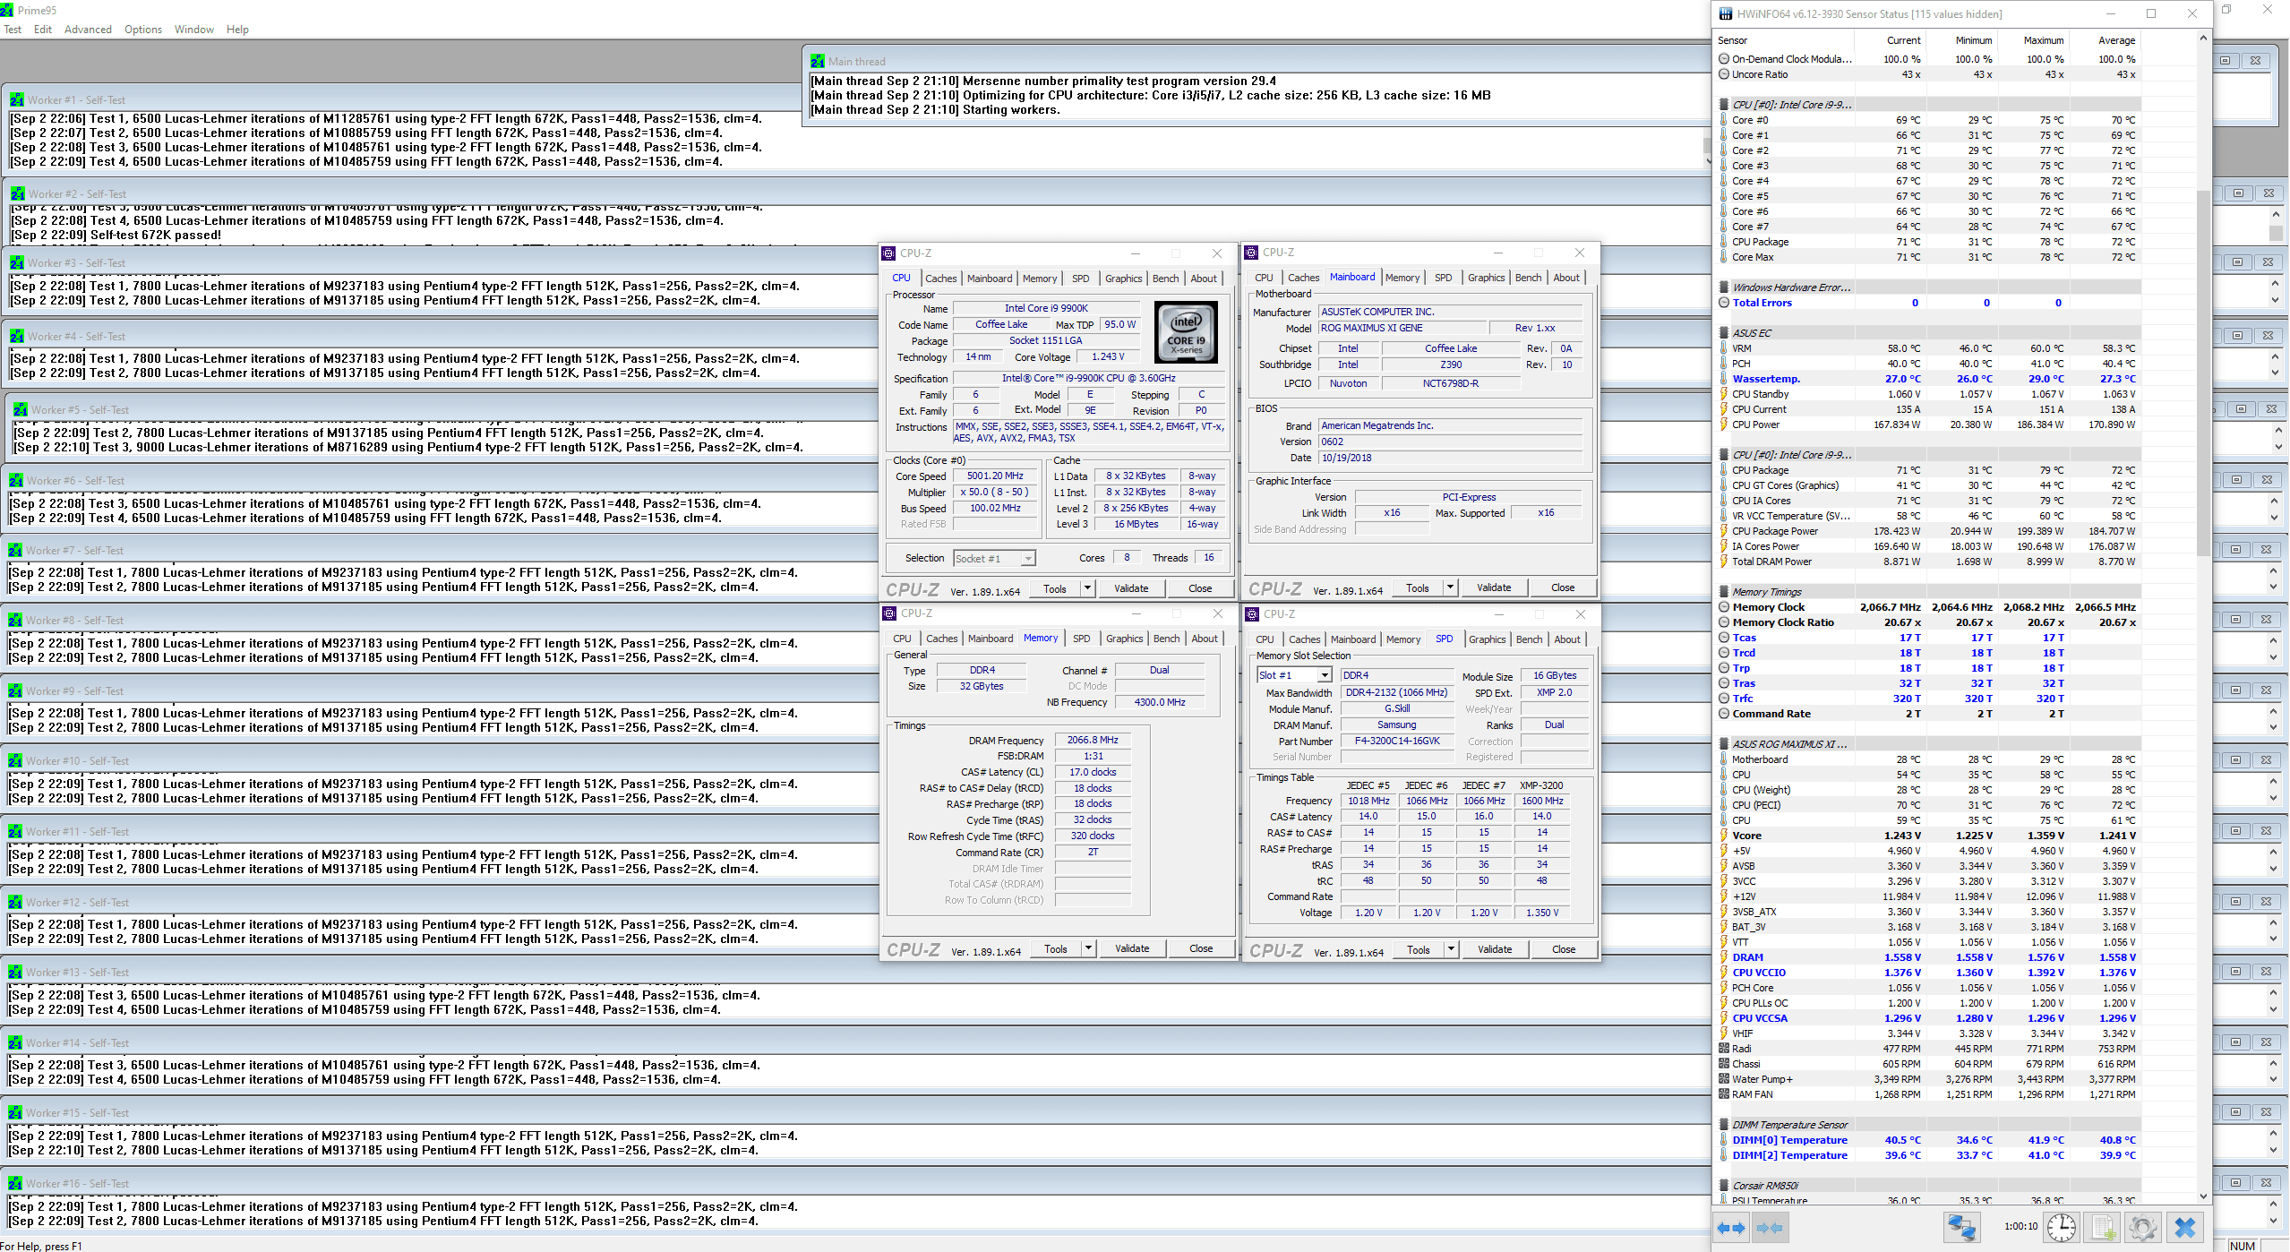
Task: Click HWiNFO log file spreadsheet icon
Action: point(2103,1227)
